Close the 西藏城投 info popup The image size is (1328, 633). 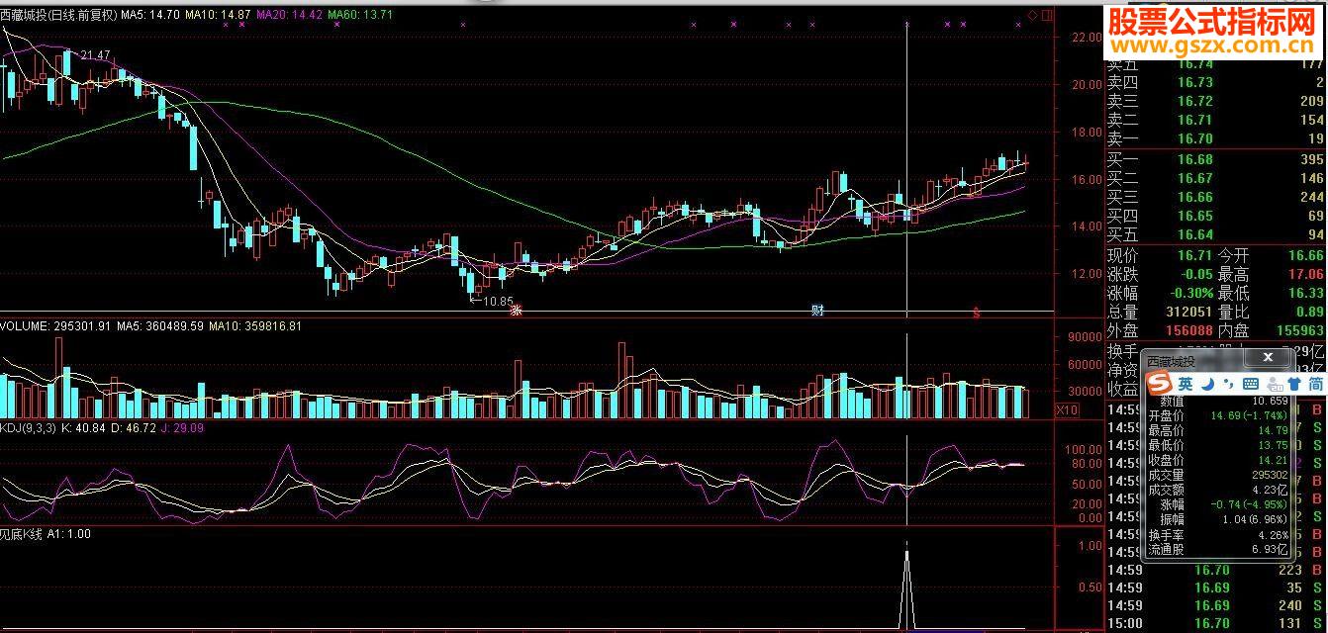tap(1268, 357)
